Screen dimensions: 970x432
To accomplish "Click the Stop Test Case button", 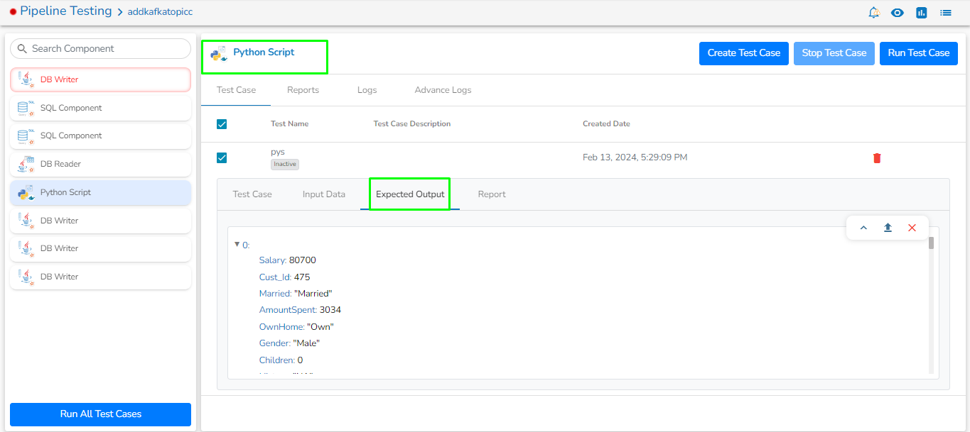I will click(x=834, y=53).
